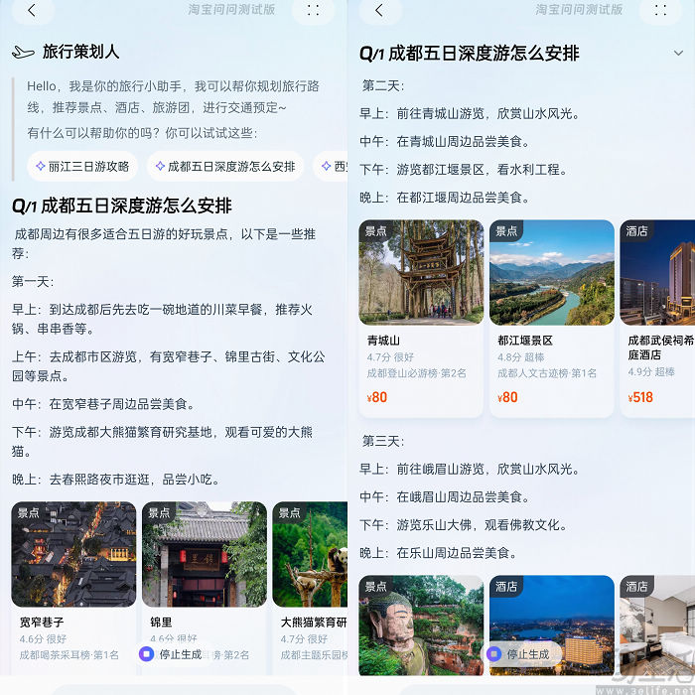This screenshot has height=695, width=695.
Task: Tap the 4.6分 很好 rating on 宽窄巷子
Action: (43, 639)
